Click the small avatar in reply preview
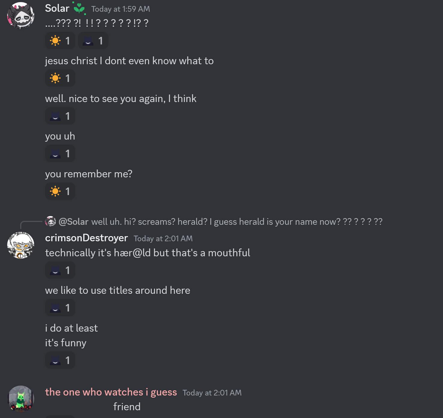The width and height of the screenshot is (443, 418). [50, 221]
